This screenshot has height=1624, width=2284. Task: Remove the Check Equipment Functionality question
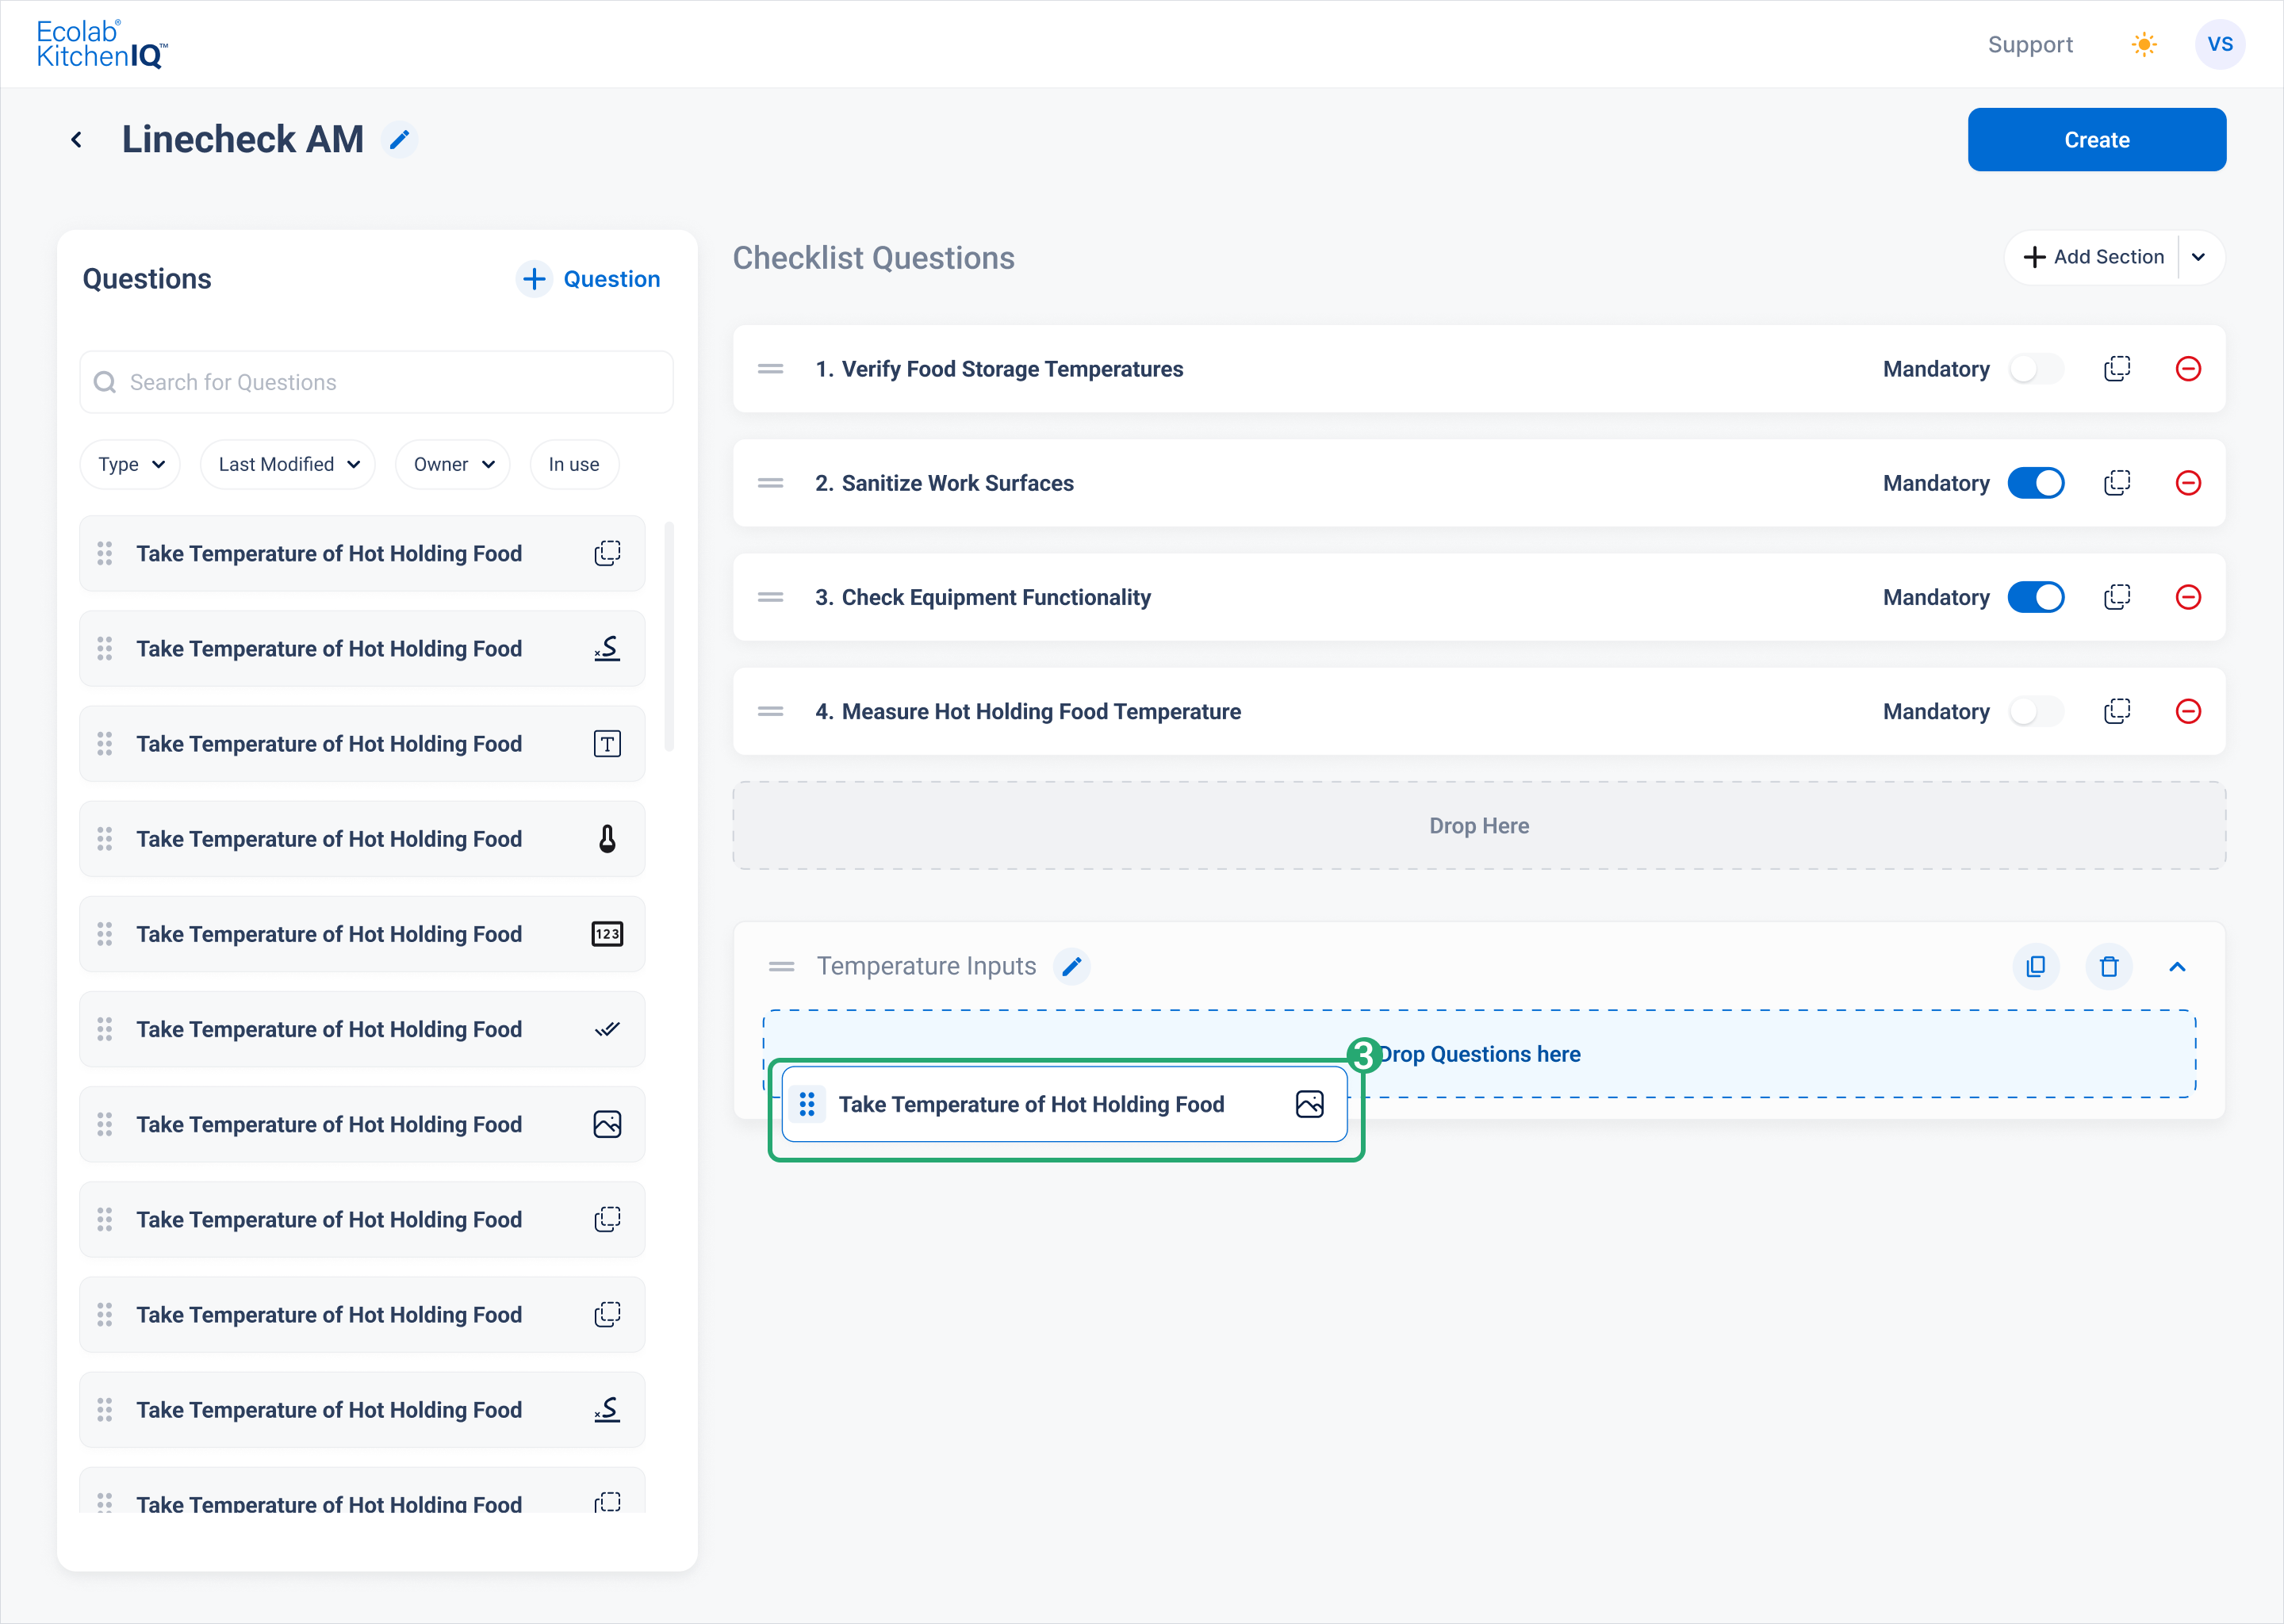2188,597
